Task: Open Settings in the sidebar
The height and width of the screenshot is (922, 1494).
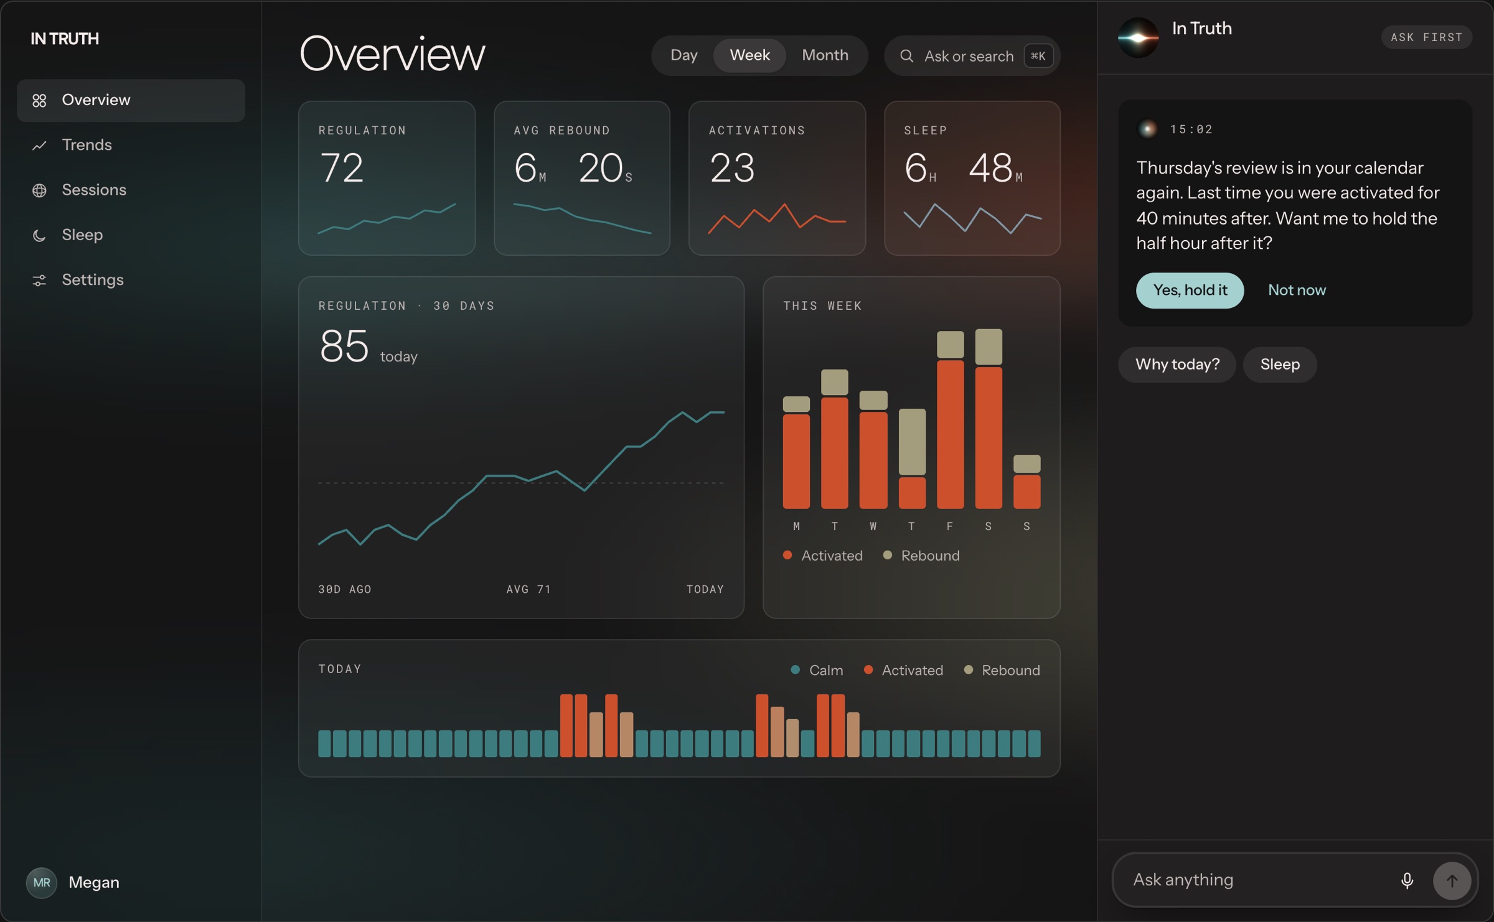Action: click(x=131, y=280)
